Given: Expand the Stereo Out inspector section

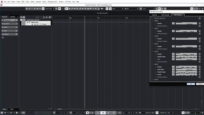Looking at the screenshot, I should [x=3, y=20].
